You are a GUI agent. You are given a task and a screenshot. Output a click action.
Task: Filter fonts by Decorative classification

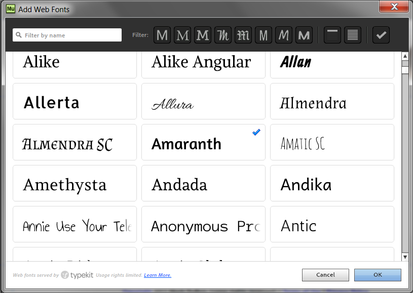tap(304, 35)
